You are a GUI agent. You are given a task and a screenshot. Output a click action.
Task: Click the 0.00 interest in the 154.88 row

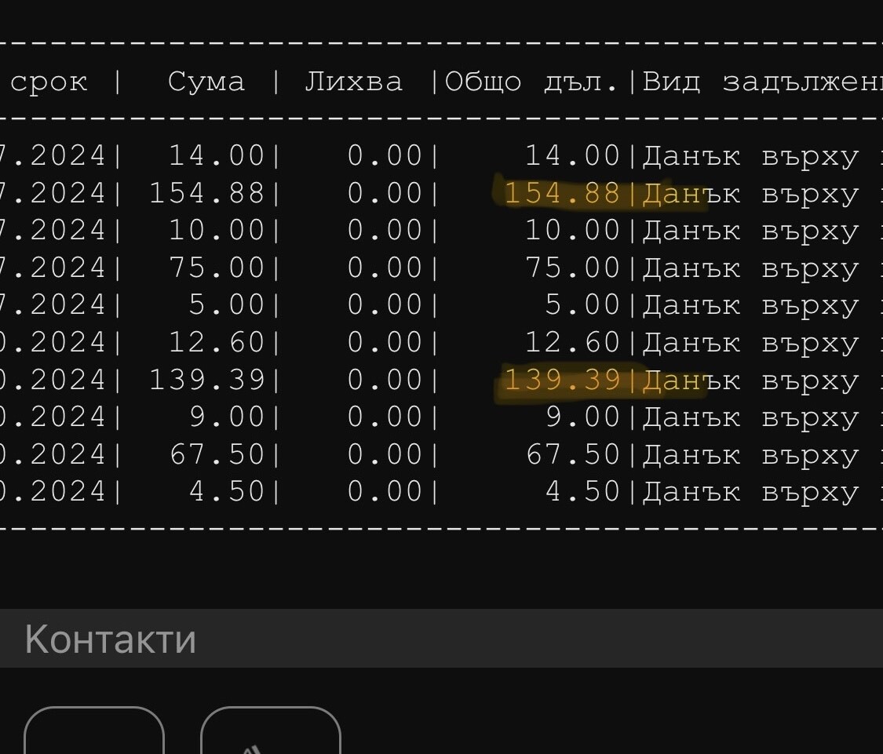click(x=385, y=193)
